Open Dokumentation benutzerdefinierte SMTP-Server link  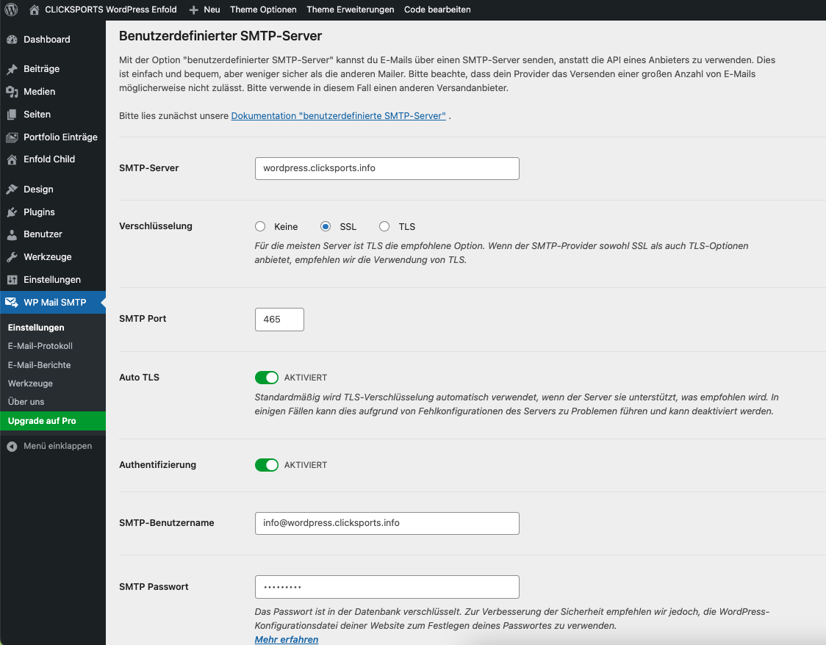338,116
